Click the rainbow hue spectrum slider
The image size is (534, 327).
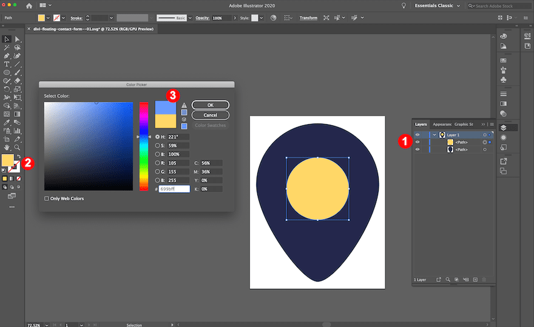point(144,146)
